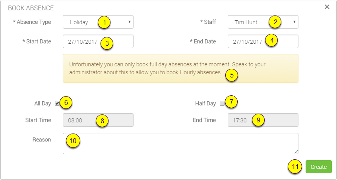
Task: Click the yellow full-day absence warning message
Action: tap(159, 68)
